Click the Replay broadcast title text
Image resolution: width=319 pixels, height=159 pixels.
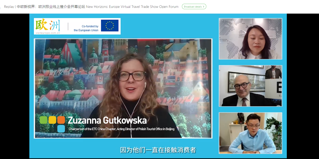[91, 7]
